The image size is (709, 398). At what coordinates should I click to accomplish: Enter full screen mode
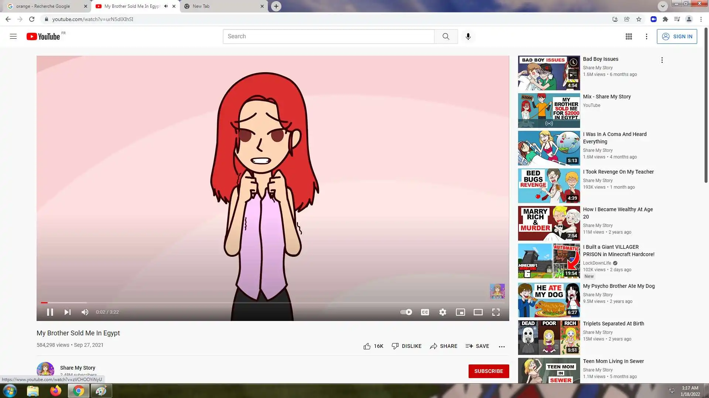click(496, 312)
